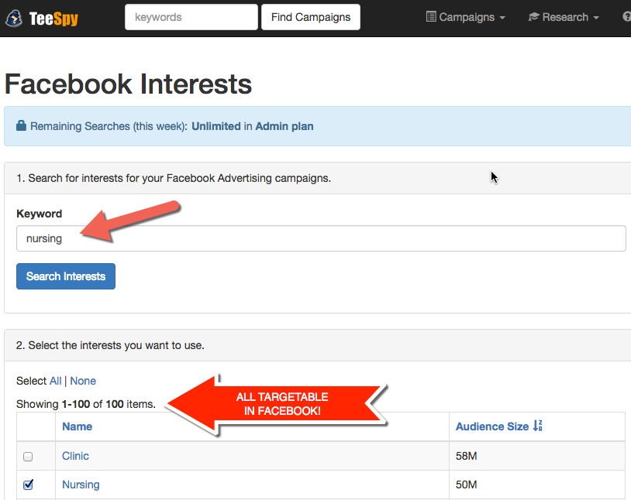
Task: Click the Campaigns list icon in navbar
Action: point(431,17)
